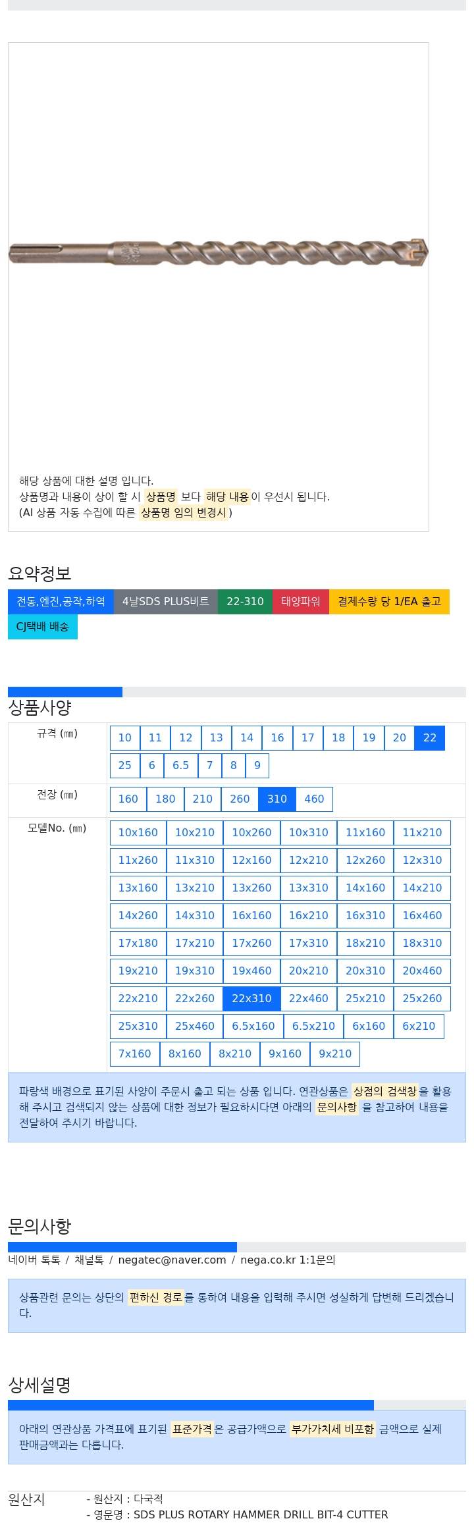Select model 9x210
The width and height of the screenshot is (474, 1523).
[x=335, y=1054]
